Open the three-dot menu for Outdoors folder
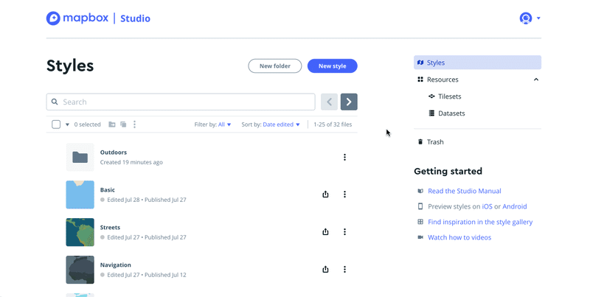 coord(344,157)
